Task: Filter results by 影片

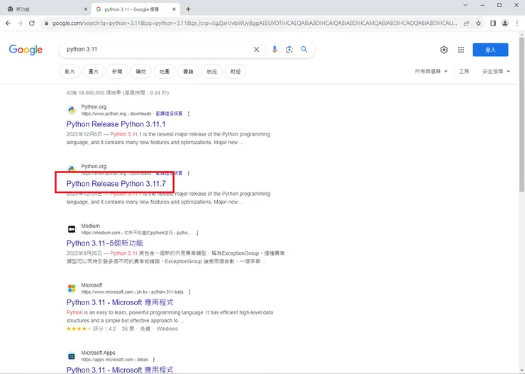Action: click(70, 71)
